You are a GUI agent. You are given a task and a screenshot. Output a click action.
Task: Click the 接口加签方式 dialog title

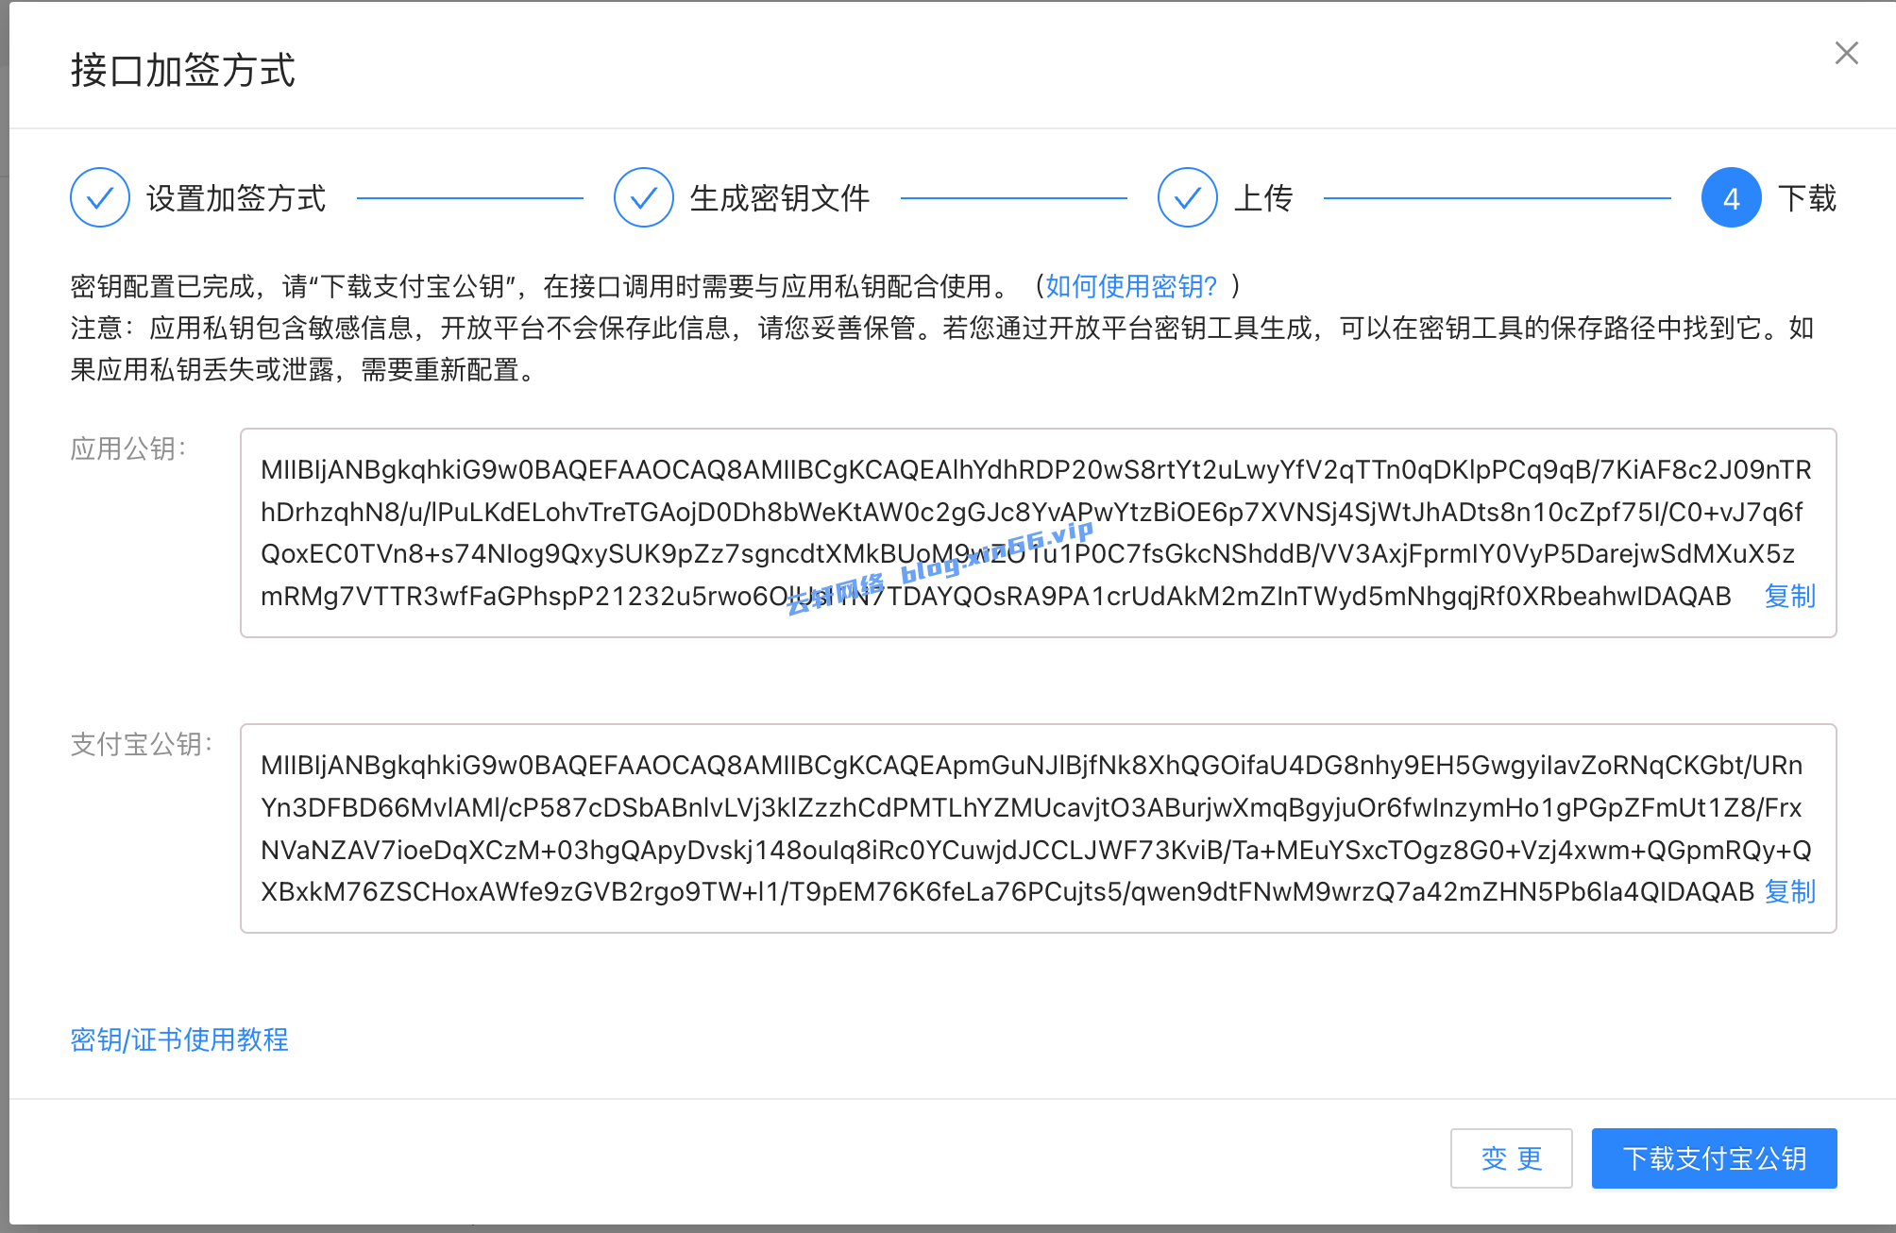(x=183, y=71)
